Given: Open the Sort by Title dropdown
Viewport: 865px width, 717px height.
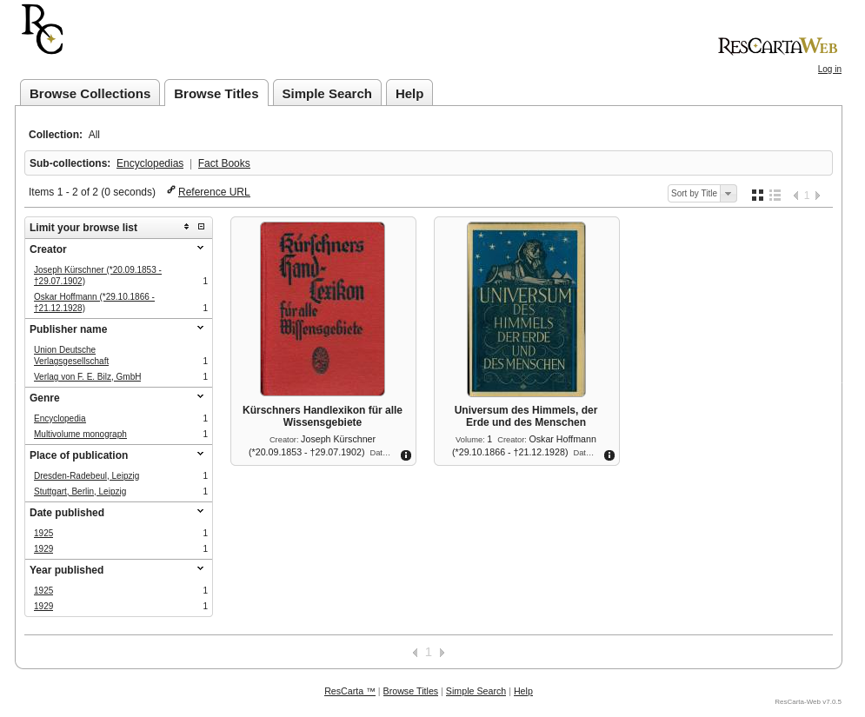Looking at the screenshot, I should [702, 194].
